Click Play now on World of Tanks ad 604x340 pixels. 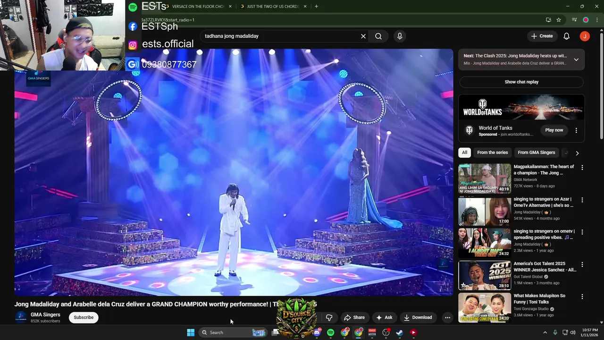(554, 130)
